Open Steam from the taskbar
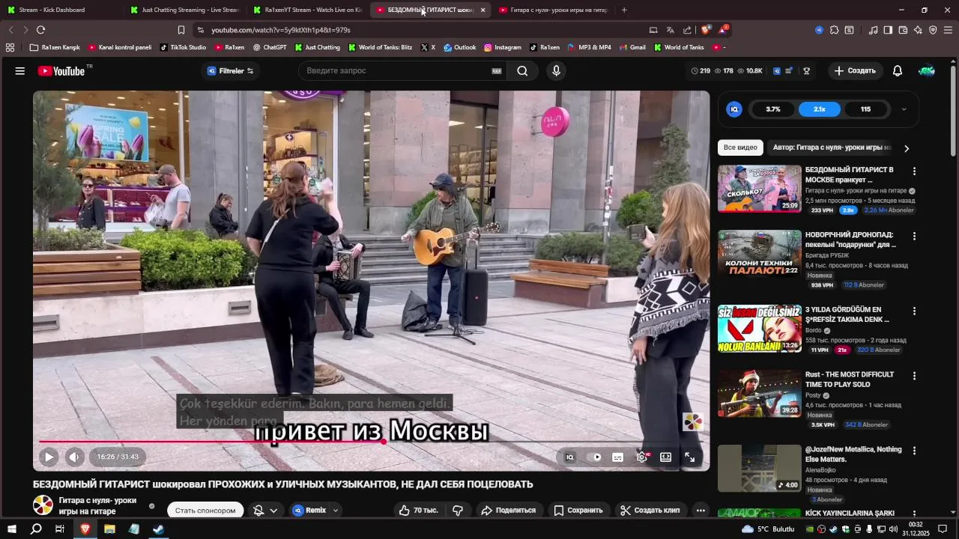959x539 pixels. pyautogui.click(x=158, y=529)
